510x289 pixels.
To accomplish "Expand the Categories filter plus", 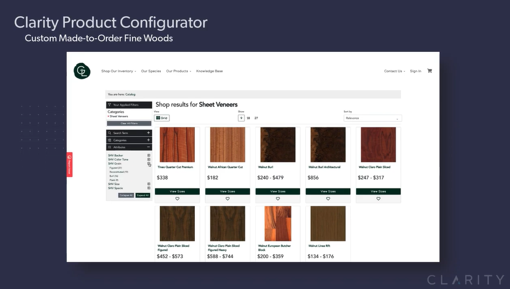I will [x=148, y=140].
